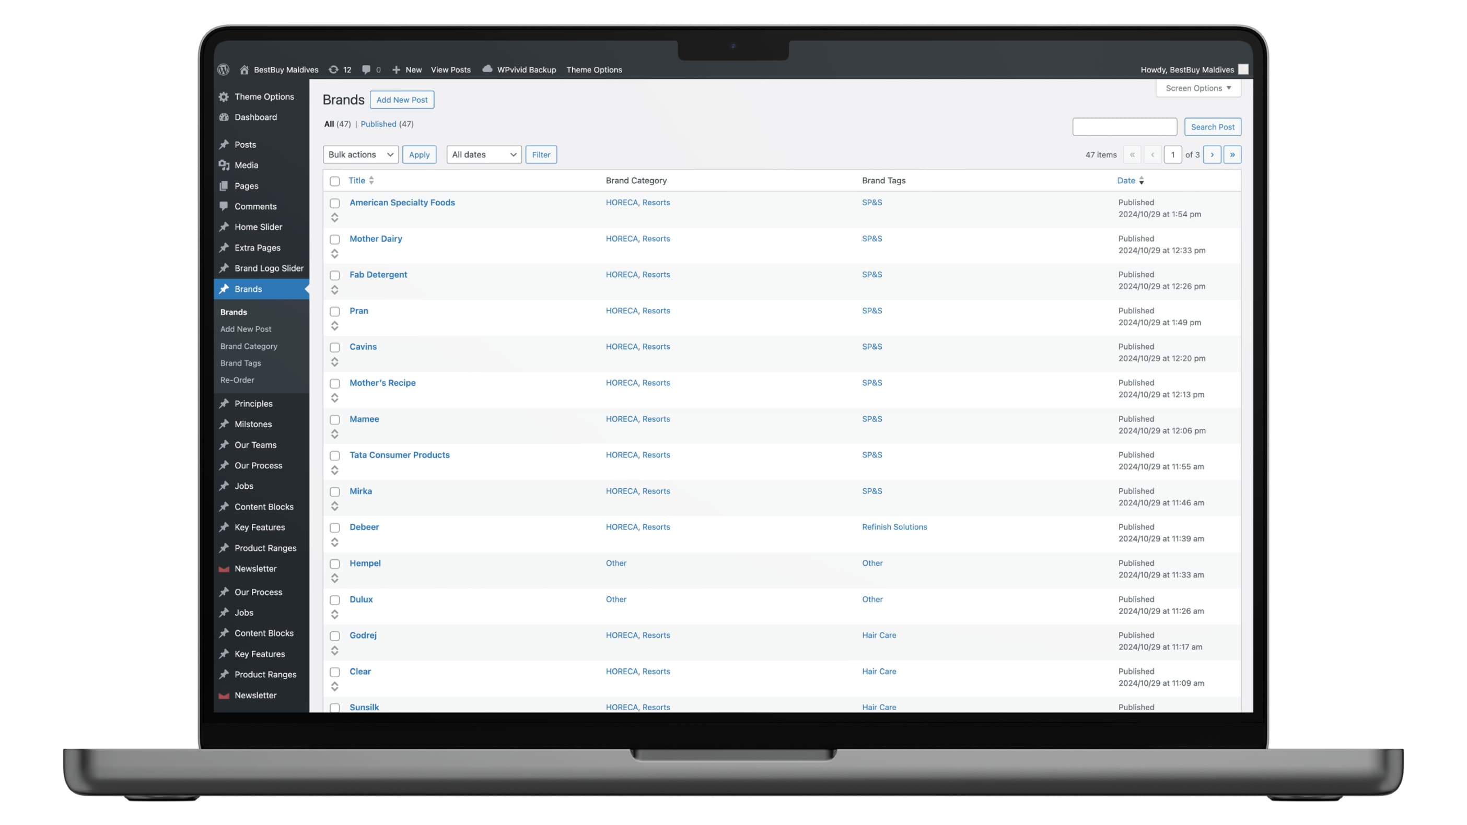Check the Tata Consumer Products checkbox
Viewport: 1467px width, 825px height.
point(335,455)
